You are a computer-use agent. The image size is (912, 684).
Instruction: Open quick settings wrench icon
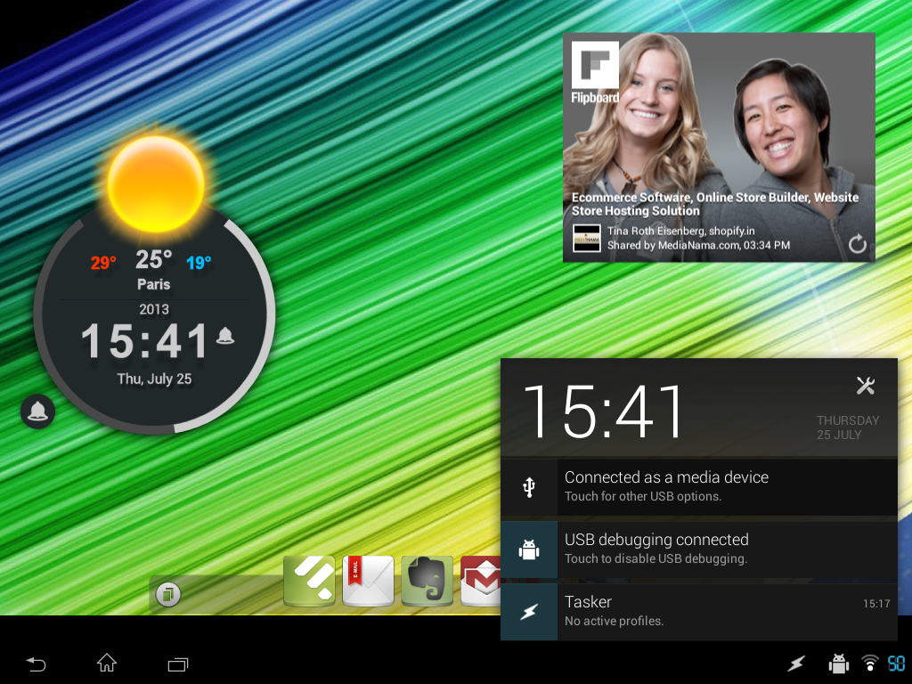coord(865,386)
